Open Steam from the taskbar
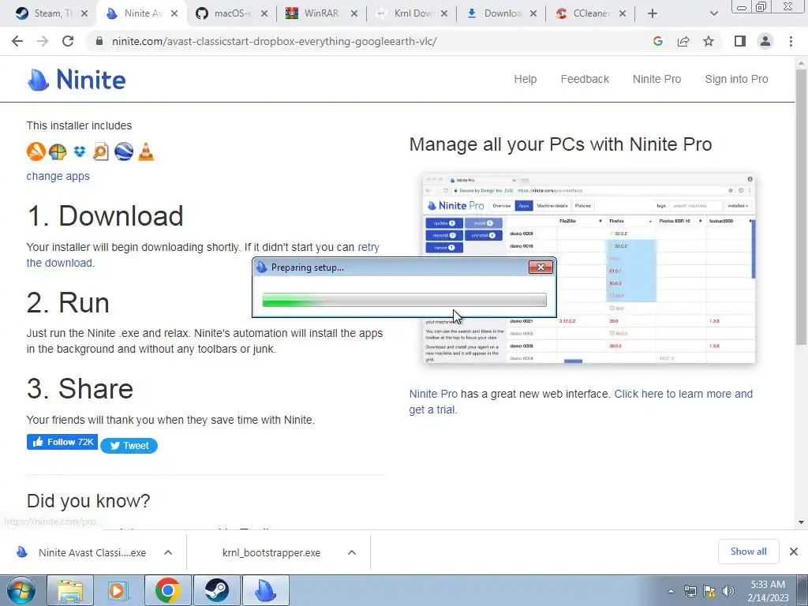The width and height of the screenshot is (808, 606). pos(216,590)
